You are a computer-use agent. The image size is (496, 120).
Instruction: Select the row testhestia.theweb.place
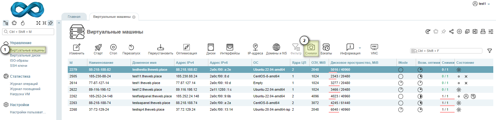click(x=280, y=70)
